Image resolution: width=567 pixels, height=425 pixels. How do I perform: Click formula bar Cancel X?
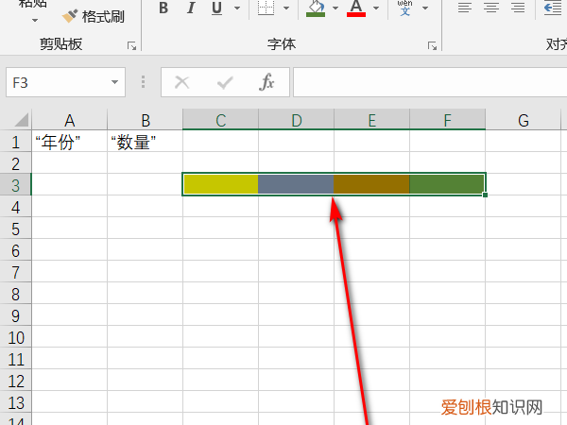pyautogui.click(x=181, y=82)
